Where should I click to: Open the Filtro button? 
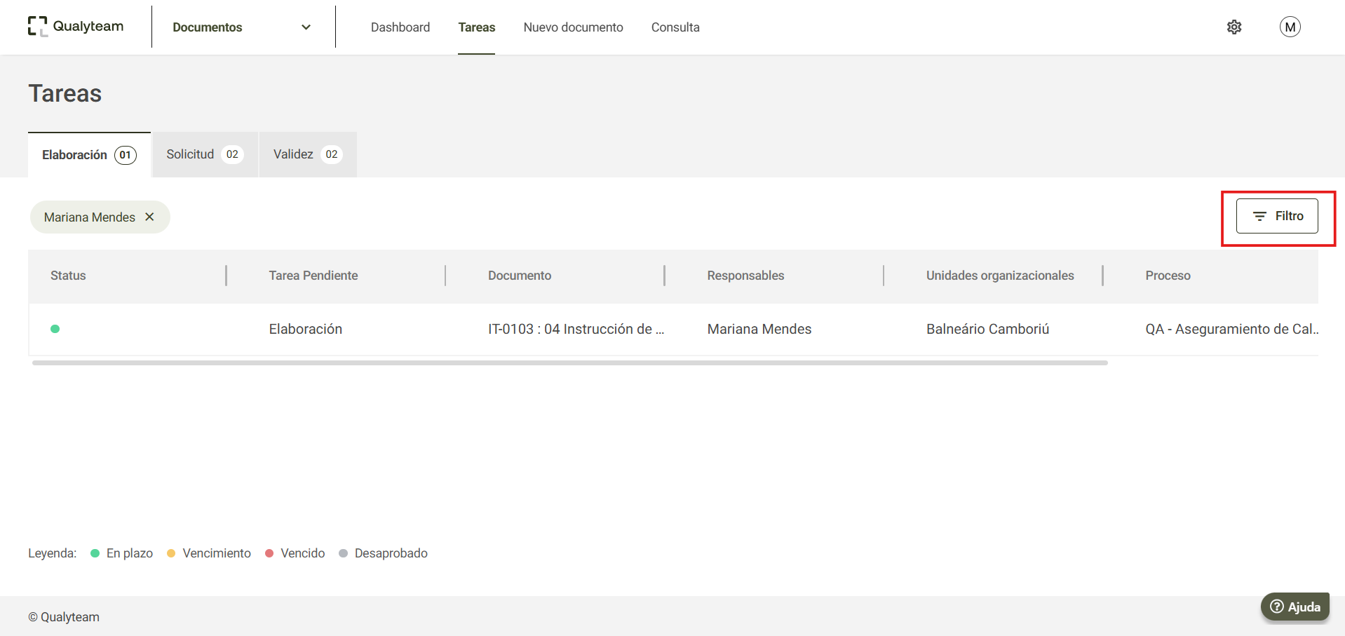[1277, 216]
